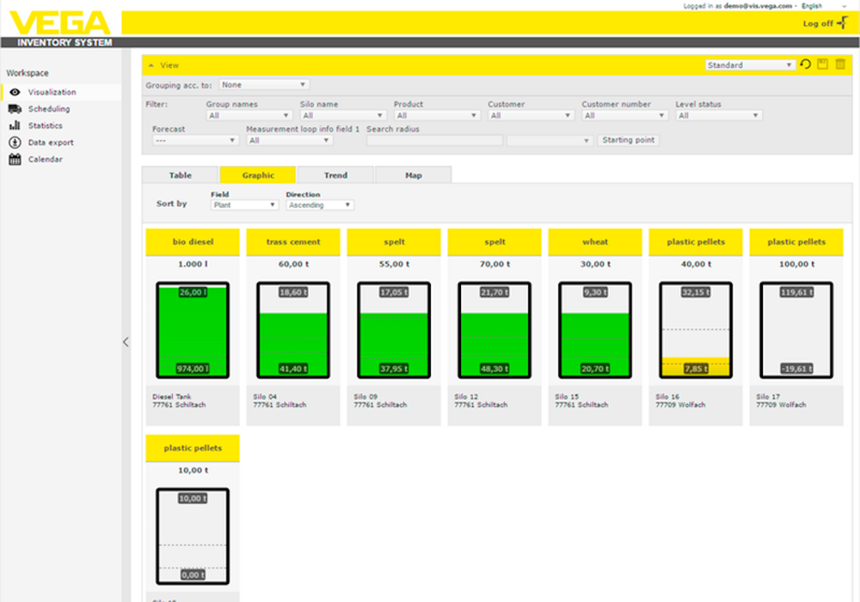Click into the Search radius input field
This screenshot has width=860, height=602.
(434, 141)
